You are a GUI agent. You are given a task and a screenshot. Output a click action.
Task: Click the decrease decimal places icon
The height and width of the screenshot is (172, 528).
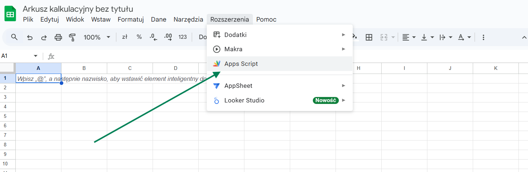(x=153, y=37)
